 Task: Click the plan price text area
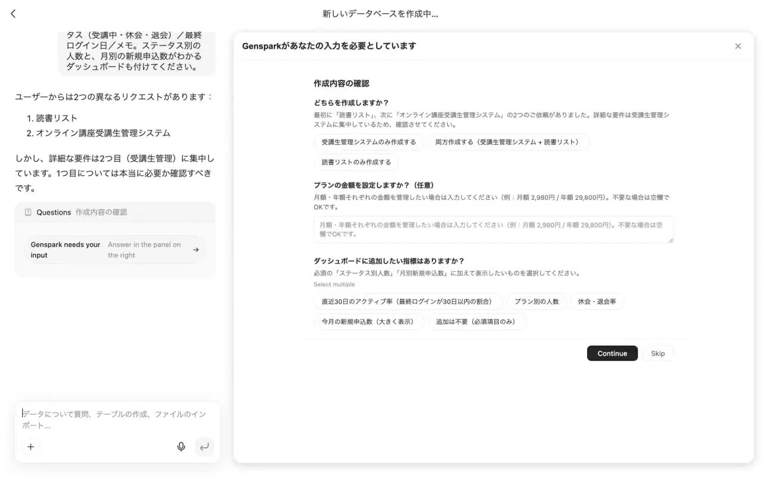click(494, 230)
